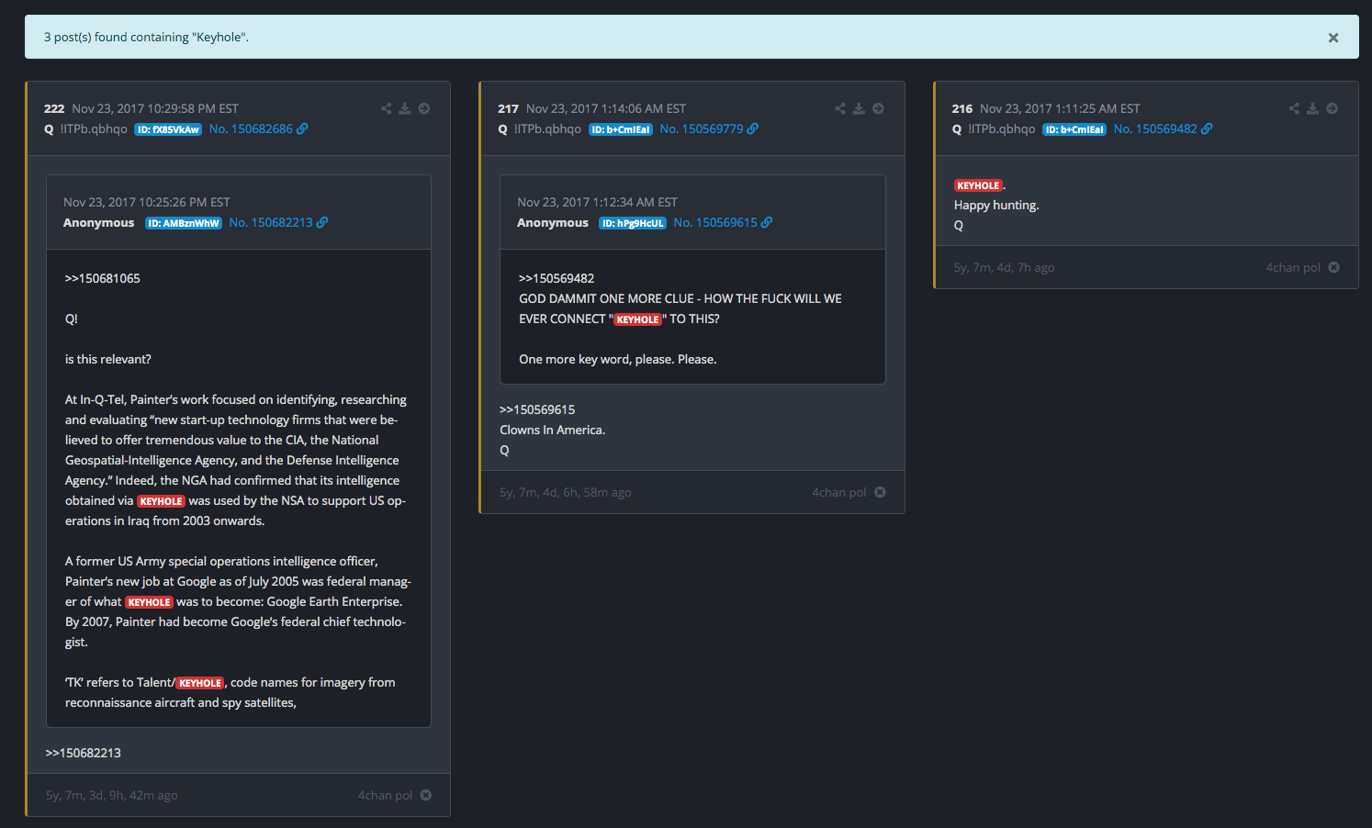Click the >>150681065 reply reference
The width and height of the screenshot is (1372, 828).
click(103, 279)
